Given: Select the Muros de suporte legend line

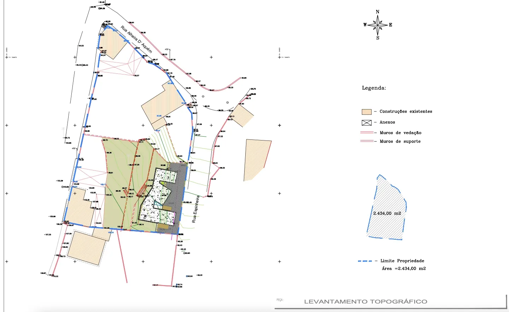Looking at the screenshot, I should coord(367,141).
